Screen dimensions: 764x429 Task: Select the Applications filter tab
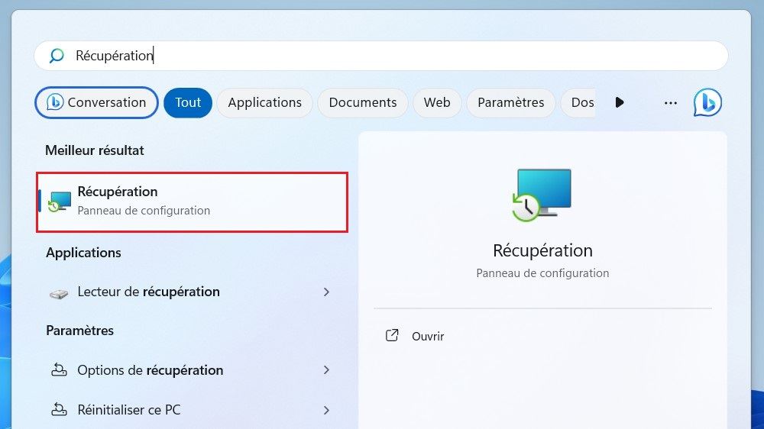point(264,102)
